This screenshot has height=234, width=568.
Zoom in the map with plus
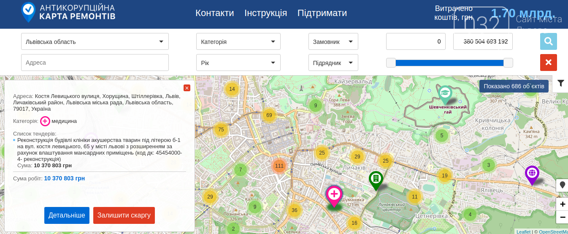click(562, 204)
